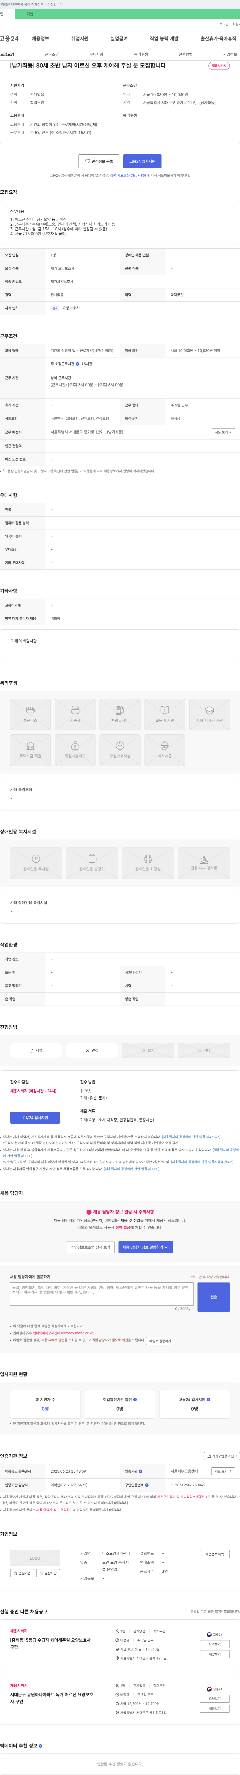Click 거짓구인광고 신고 button
The image size is (240, 1775).
click(221, 1456)
